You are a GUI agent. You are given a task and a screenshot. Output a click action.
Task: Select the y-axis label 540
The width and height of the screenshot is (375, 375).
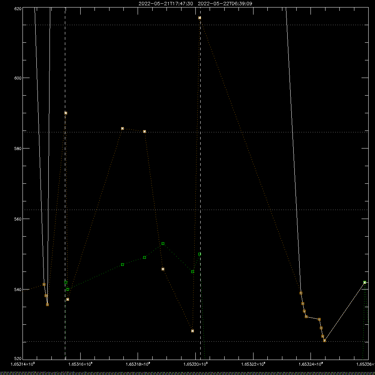18,289
